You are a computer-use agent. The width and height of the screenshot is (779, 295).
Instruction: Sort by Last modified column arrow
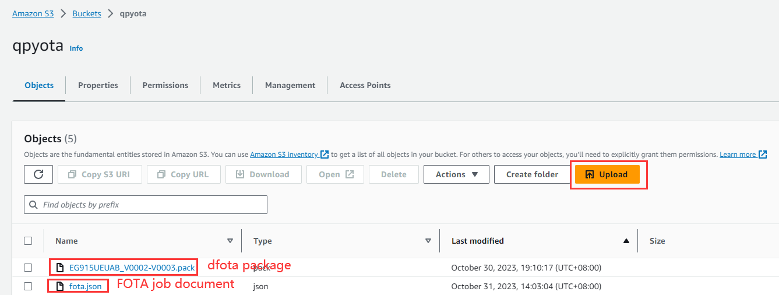(x=626, y=241)
